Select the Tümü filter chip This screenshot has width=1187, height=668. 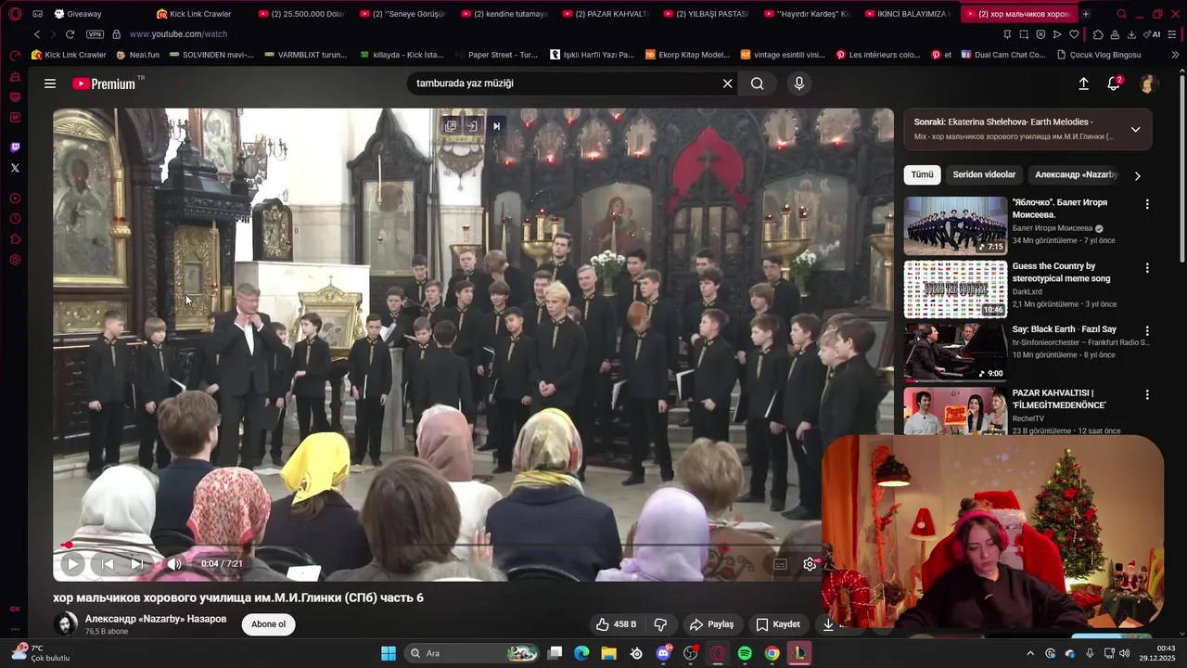click(x=922, y=174)
